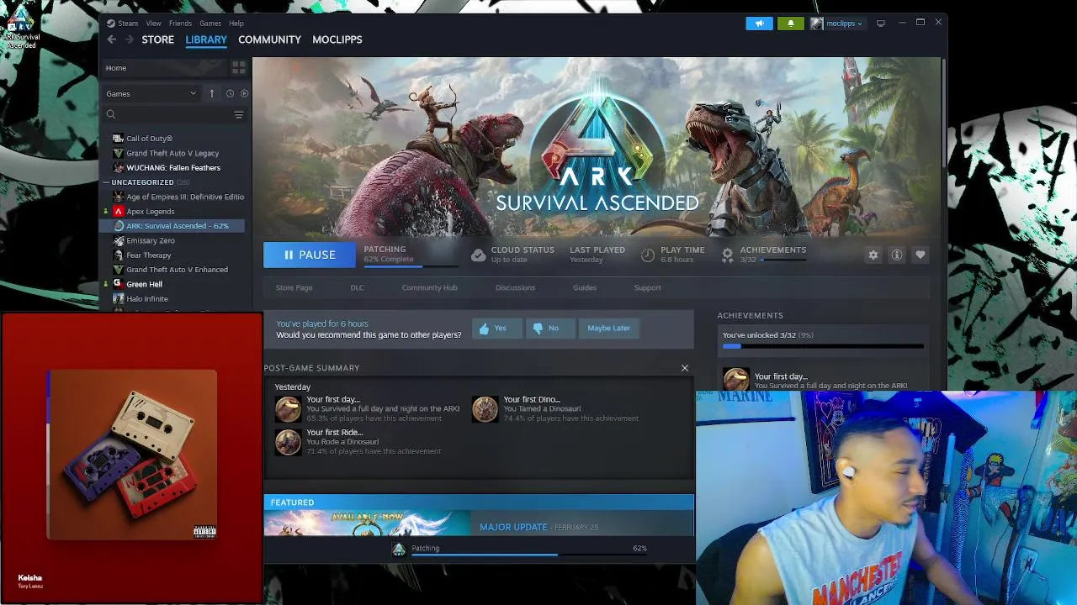Open the Discussions link
The height and width of the screenshot is (605, 1077).
tap(515, 287)
